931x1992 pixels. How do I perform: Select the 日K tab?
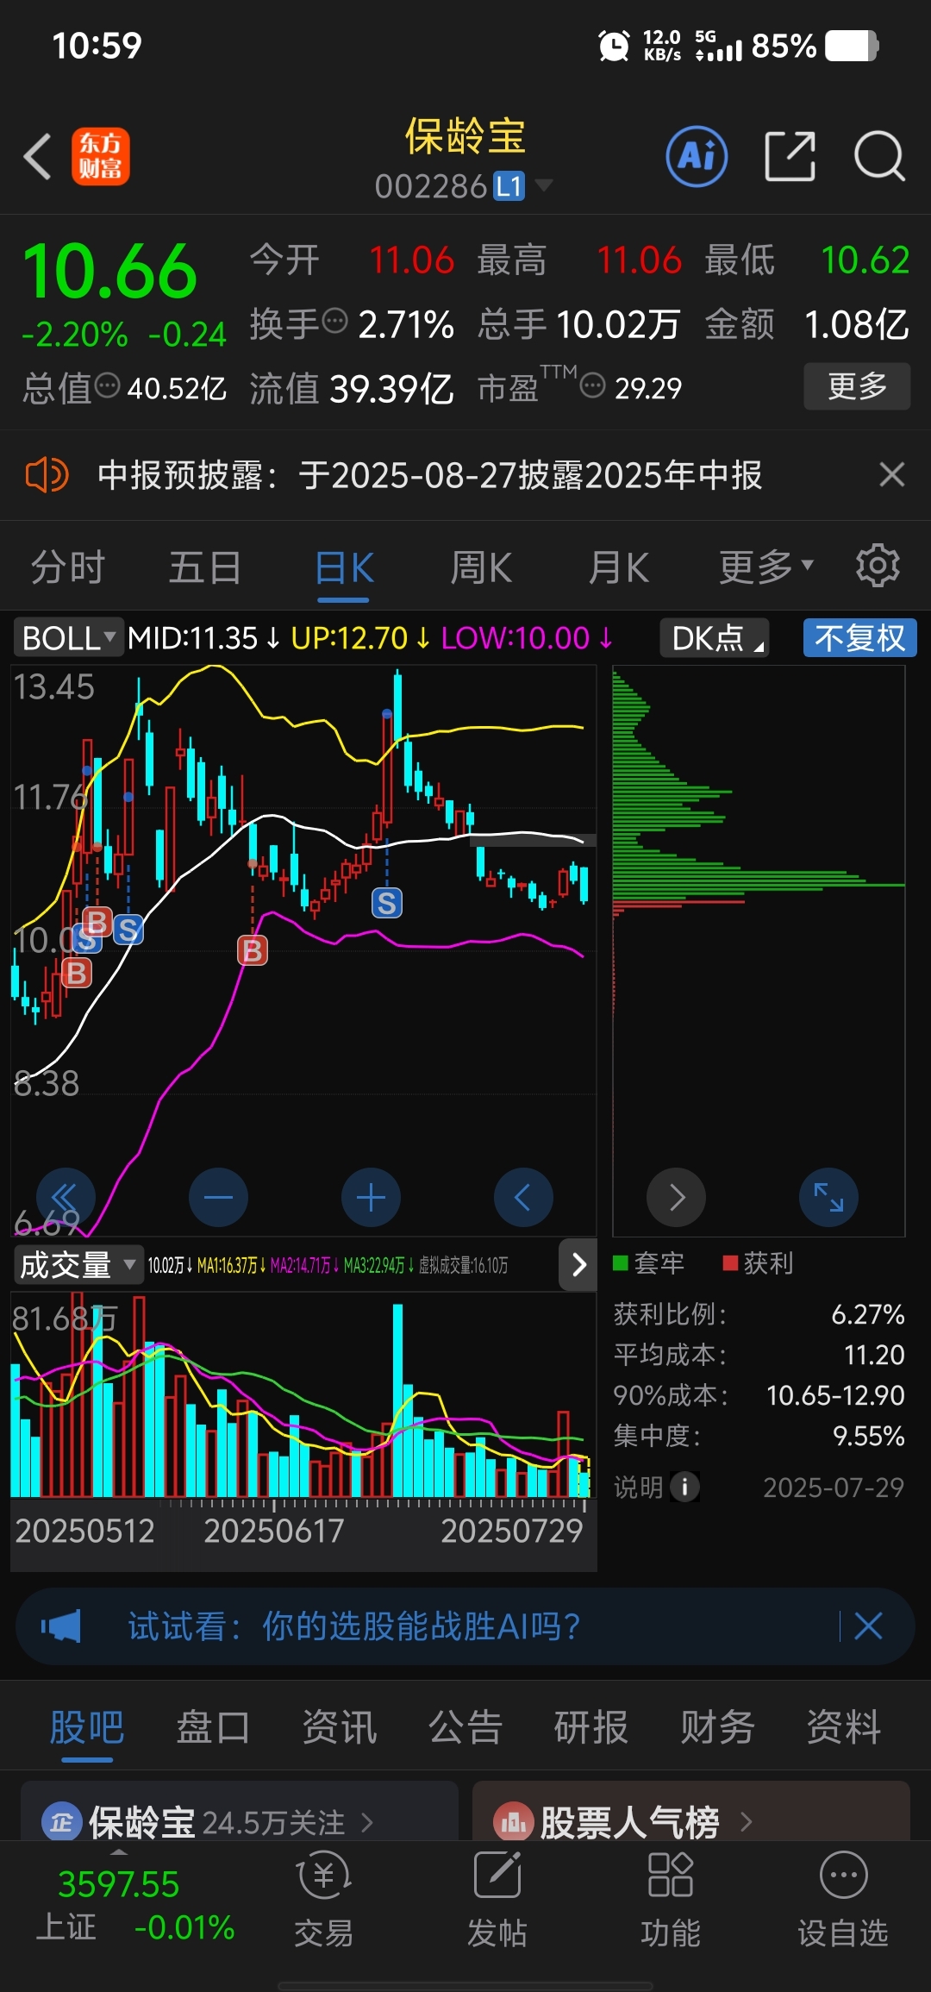tap(344, 567)
